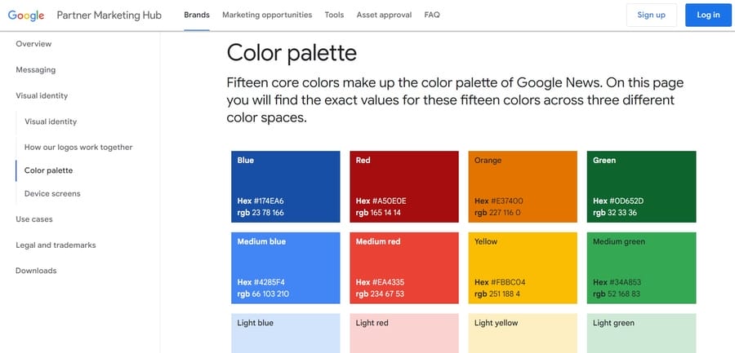Click rgb value 52 168 83

tap(624, 294)
